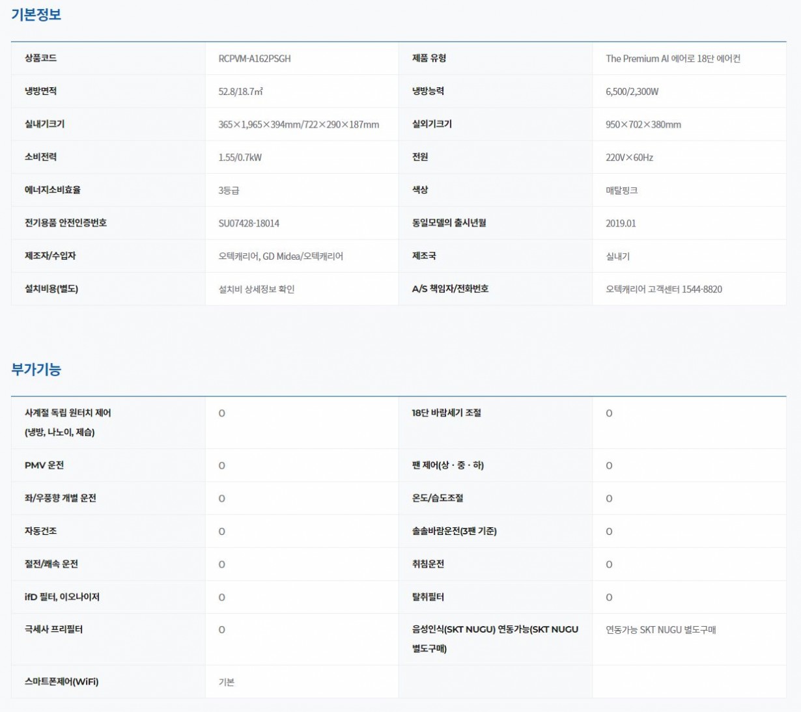Click the 기본정보 section heading
801x712 pixels.
(x=36, y=14)
